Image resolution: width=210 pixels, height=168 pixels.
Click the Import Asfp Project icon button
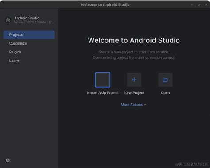click(102, 80)
